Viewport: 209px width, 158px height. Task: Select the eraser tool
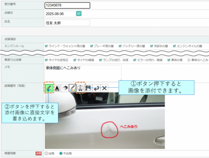coord(64,88)
